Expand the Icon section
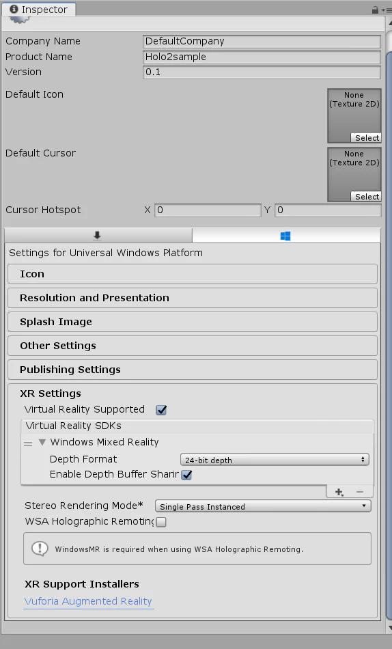This screenshot has height=649, width=392. click(193, 274)
